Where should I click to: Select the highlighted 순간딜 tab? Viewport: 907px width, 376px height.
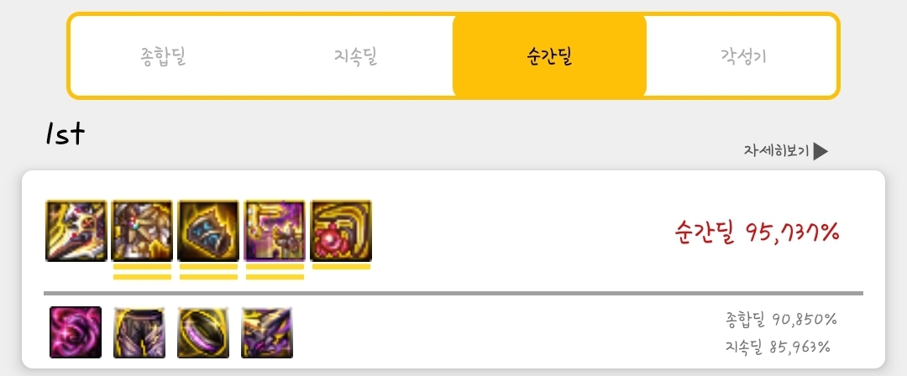click(x=549, y=57)
